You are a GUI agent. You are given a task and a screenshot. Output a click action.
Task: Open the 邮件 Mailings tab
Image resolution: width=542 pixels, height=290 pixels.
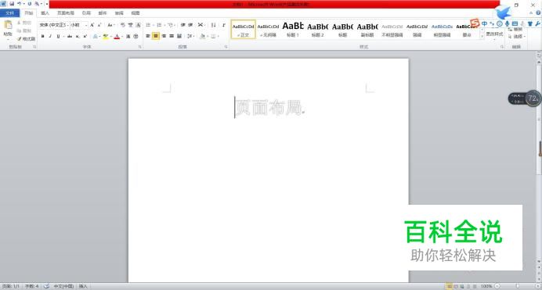tap(103, 13)
